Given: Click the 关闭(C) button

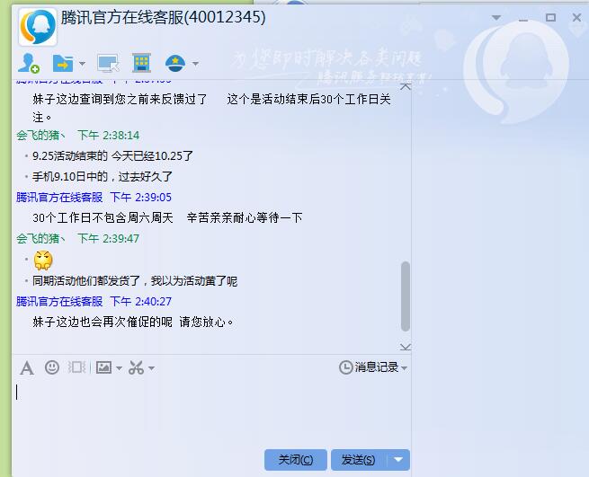Looking at the screenshot, I should [295, 460].
